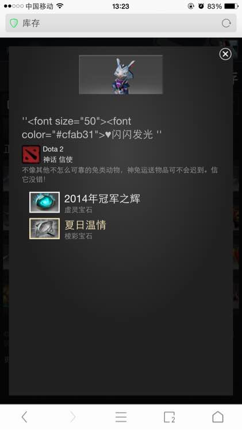Open the browser tabs switcher
The image size is (242, 431).
[x=170, y=417]
